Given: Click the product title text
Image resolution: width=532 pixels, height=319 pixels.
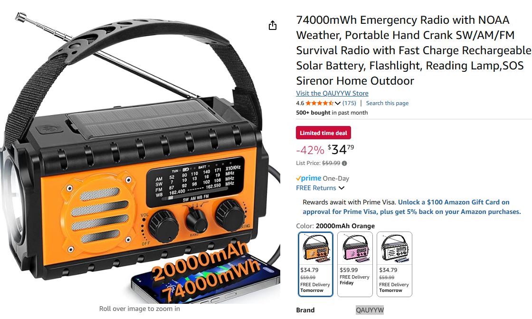Looking at the screenshot, I should coord(413,50).
